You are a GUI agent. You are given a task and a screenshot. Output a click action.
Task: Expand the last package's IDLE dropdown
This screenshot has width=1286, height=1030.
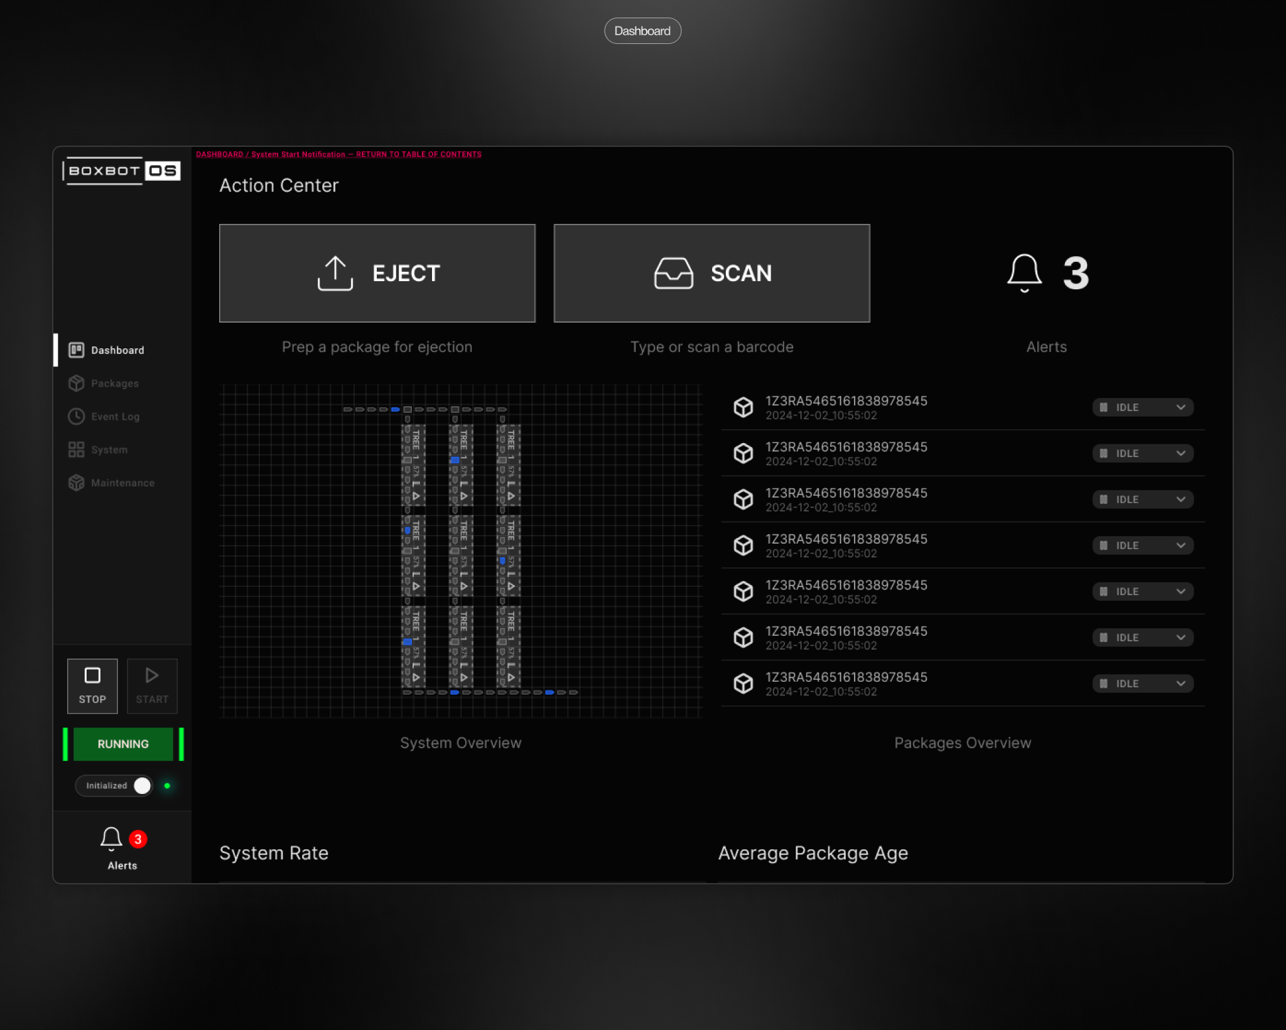pos(1181,684)
